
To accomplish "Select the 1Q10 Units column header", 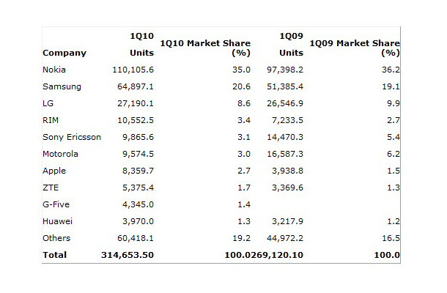I will coord(141,45).
